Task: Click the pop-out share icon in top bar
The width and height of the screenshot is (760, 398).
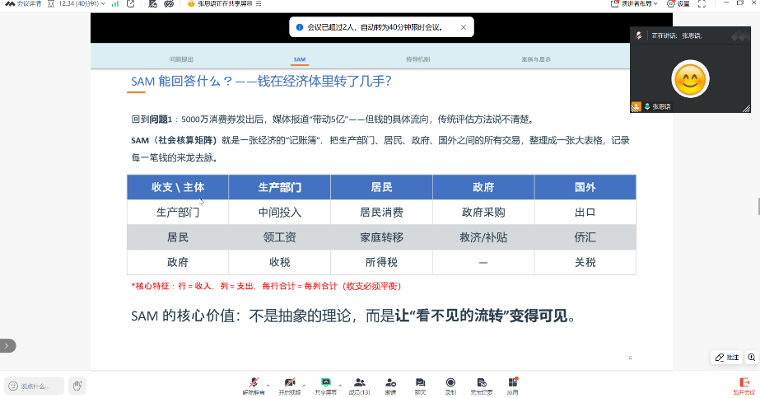Action: click(x=130, y=4)
